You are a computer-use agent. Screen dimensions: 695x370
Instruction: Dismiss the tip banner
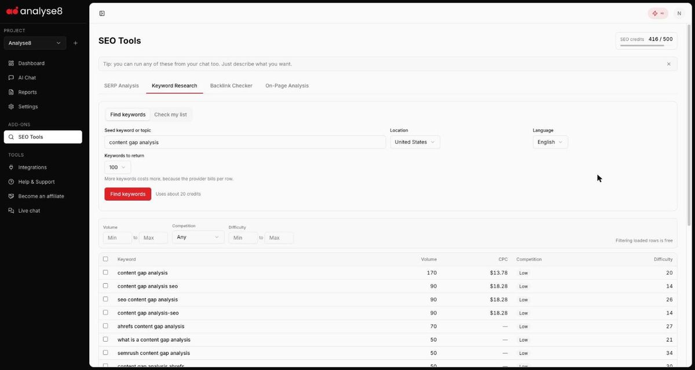tap(668, 64)
